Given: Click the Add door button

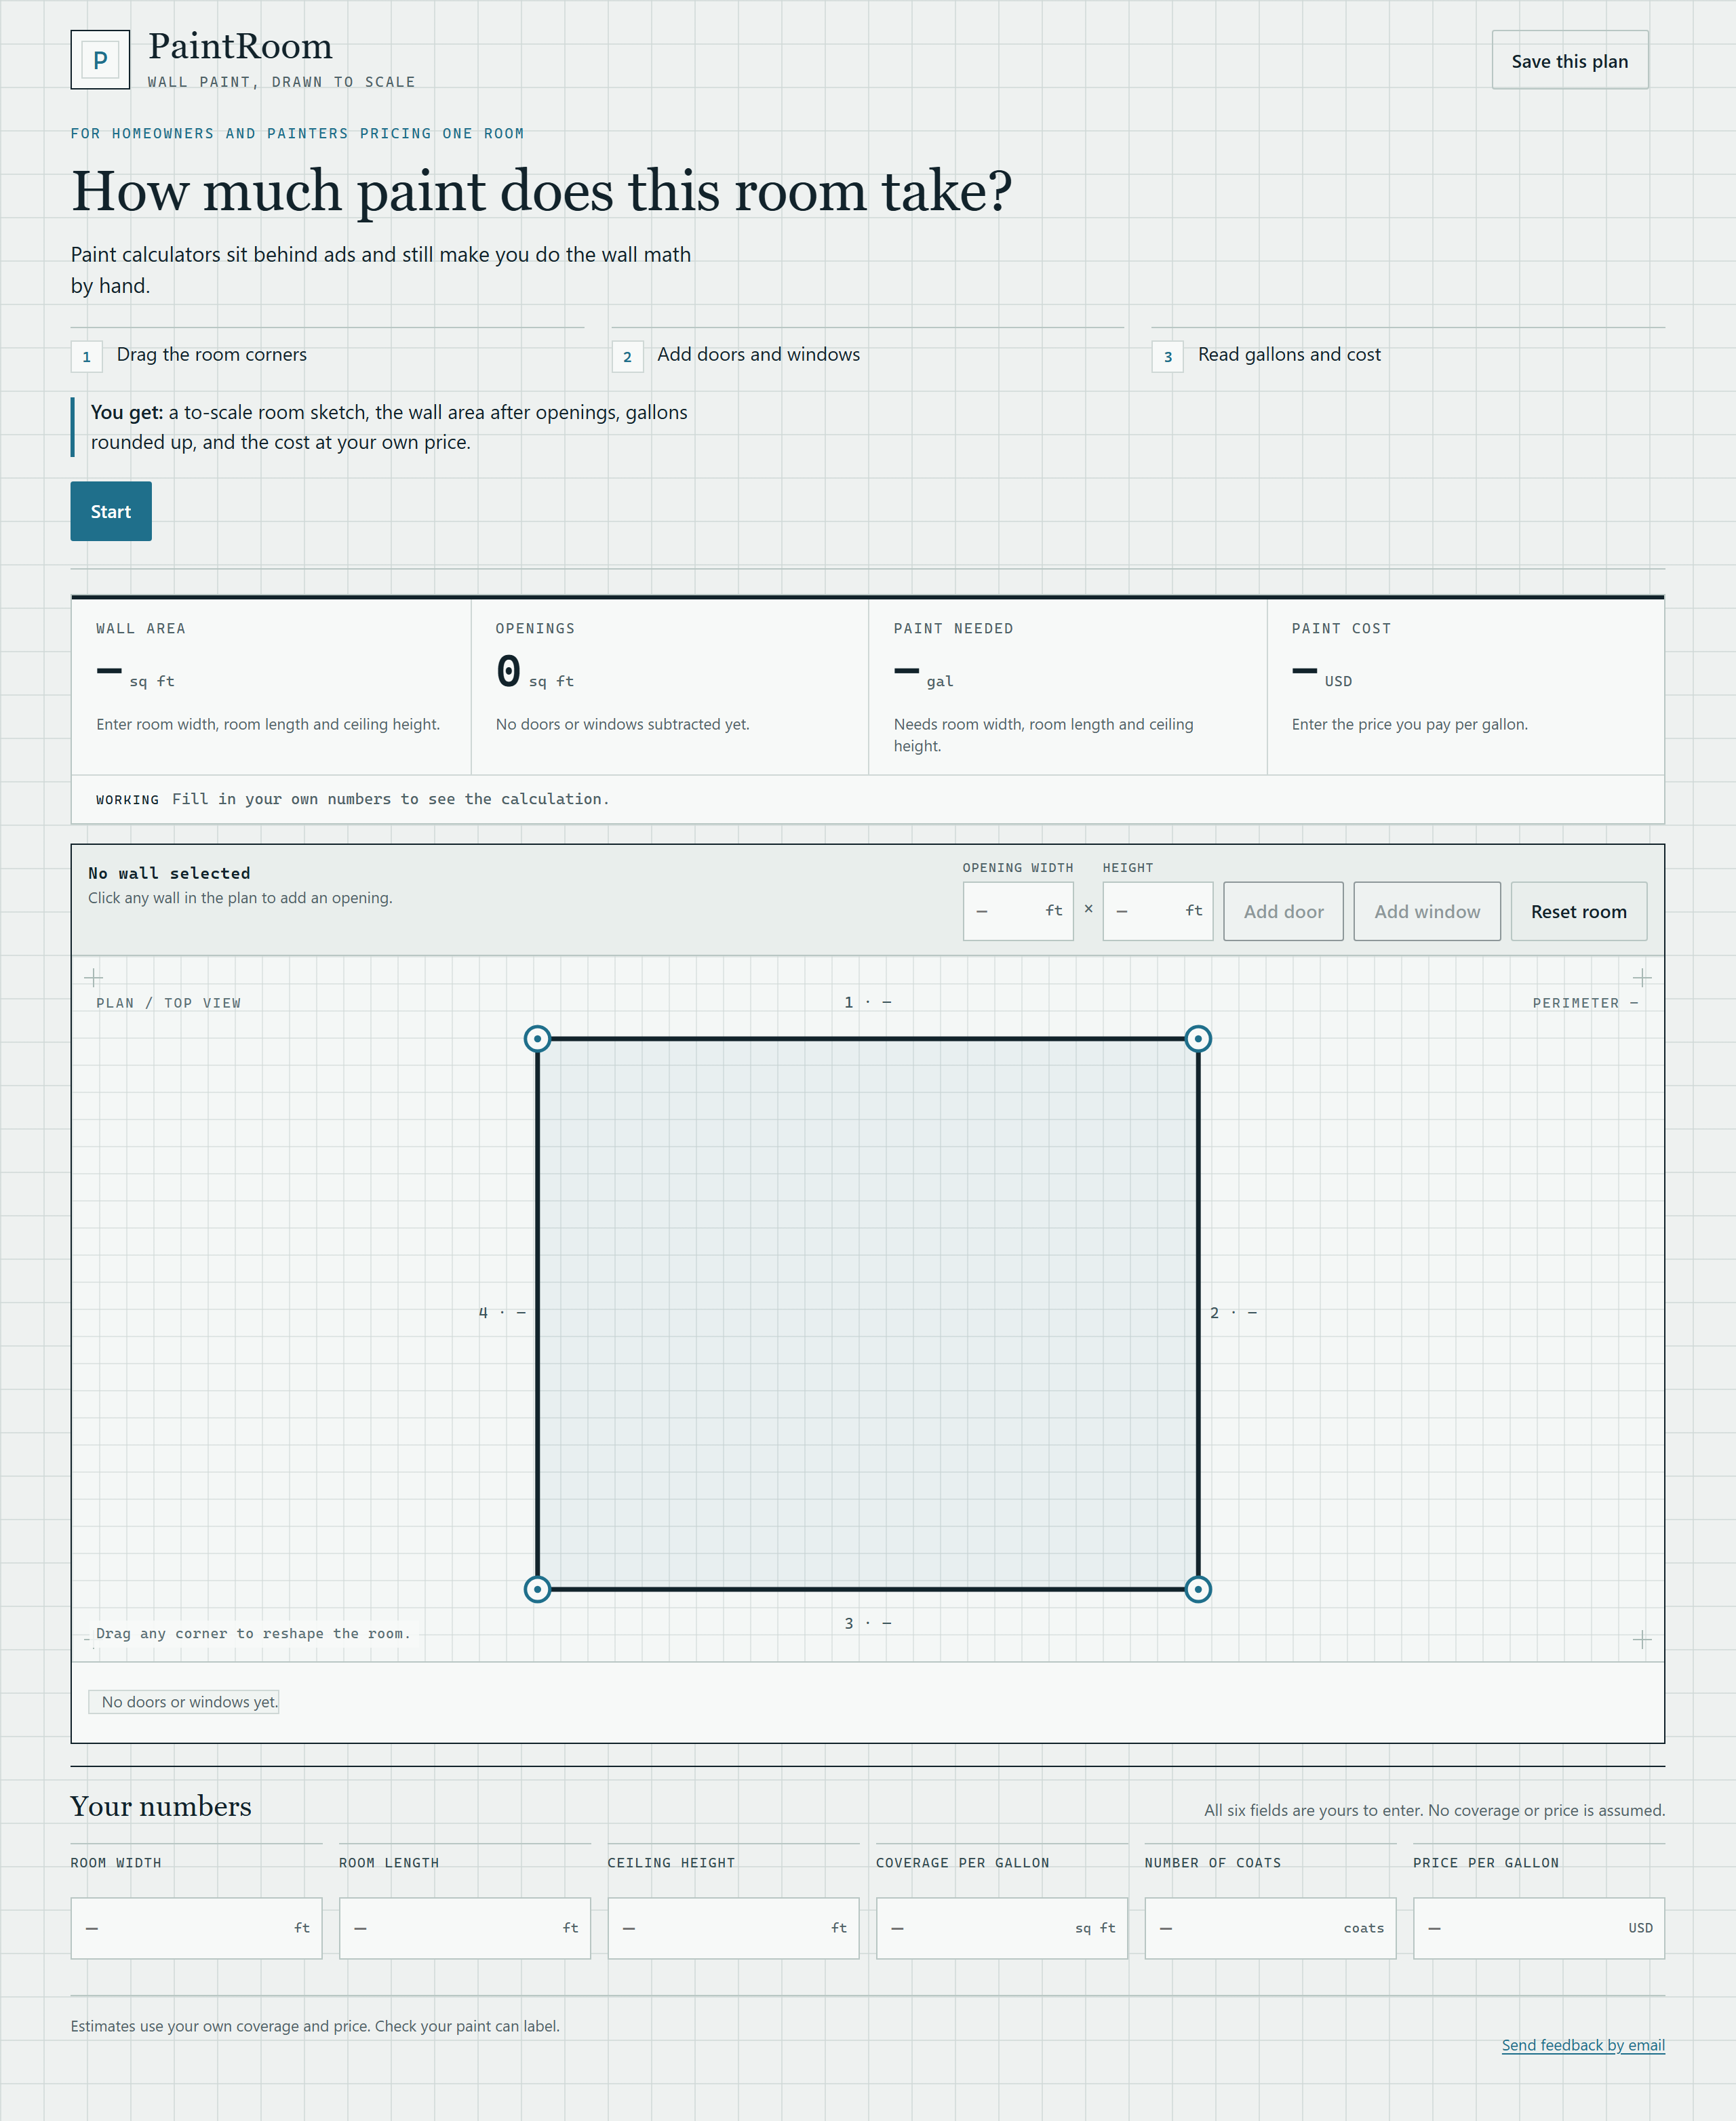Looking at the screenshot, I should coord(1283,911).
